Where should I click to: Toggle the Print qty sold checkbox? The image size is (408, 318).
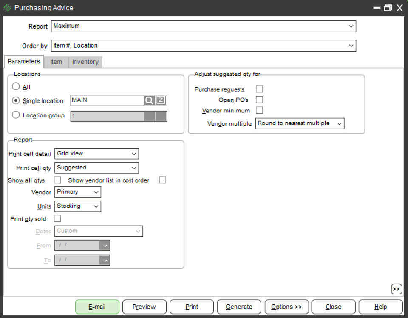pyautogui.click(x=57, y=218)
